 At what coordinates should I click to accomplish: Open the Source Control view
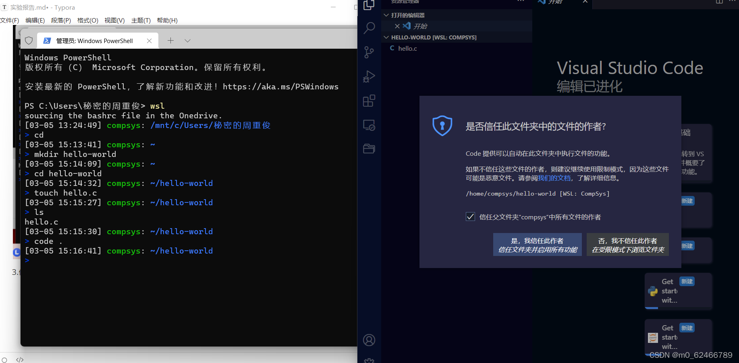coord(369,52)
